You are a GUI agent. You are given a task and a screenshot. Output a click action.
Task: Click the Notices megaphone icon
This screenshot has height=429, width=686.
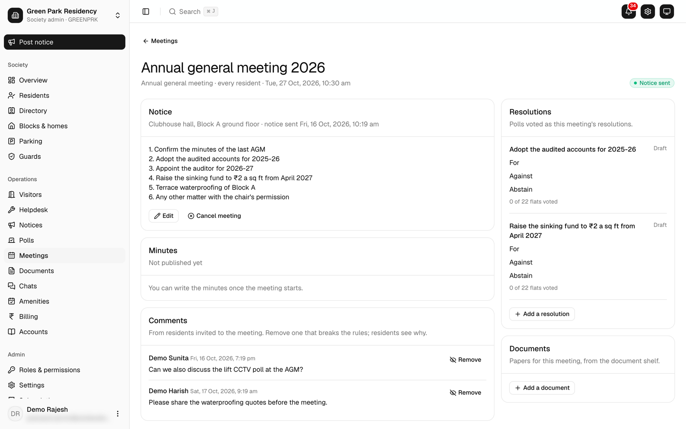[x=12, y=225]
